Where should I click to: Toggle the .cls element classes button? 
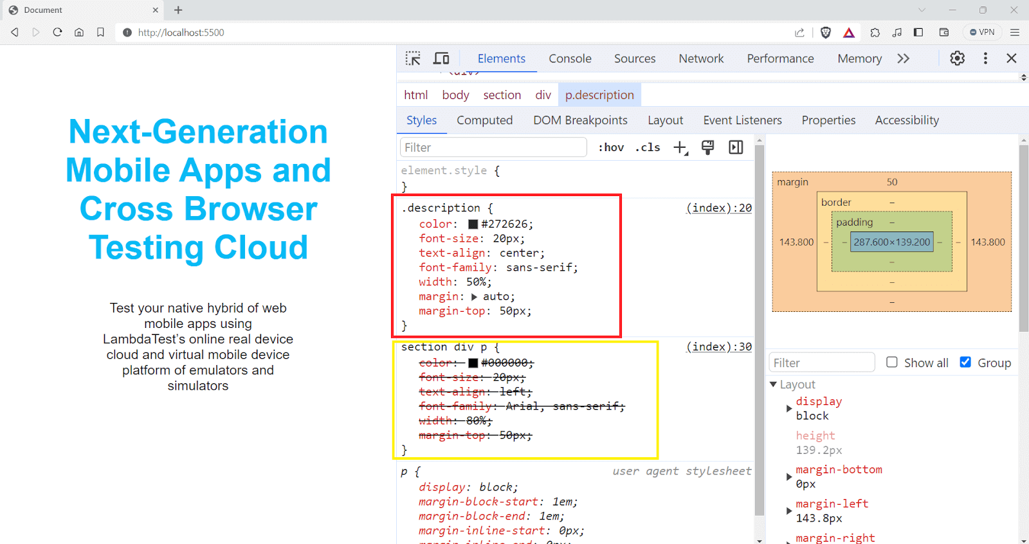(x=648, y=148)
